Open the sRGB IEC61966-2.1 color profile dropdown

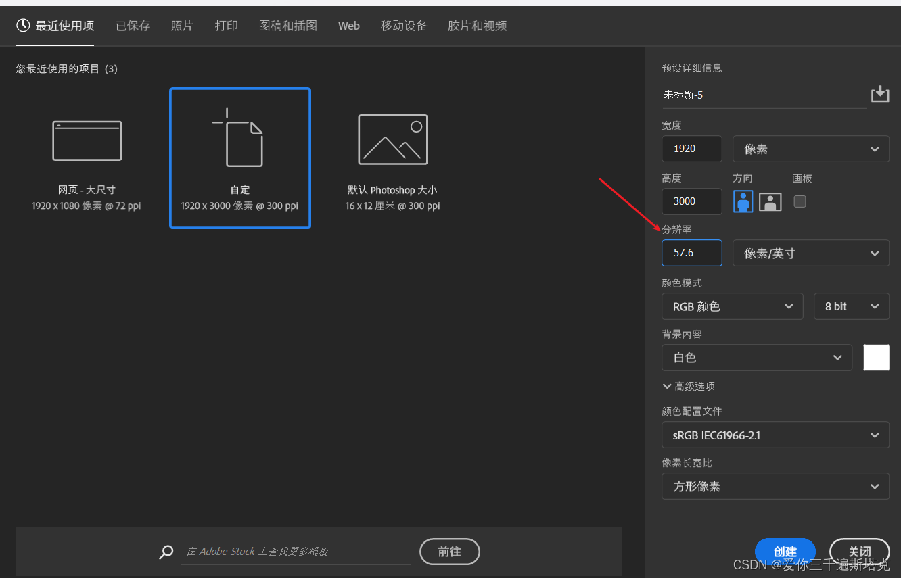pyautogui.click(x=775, y=435)
